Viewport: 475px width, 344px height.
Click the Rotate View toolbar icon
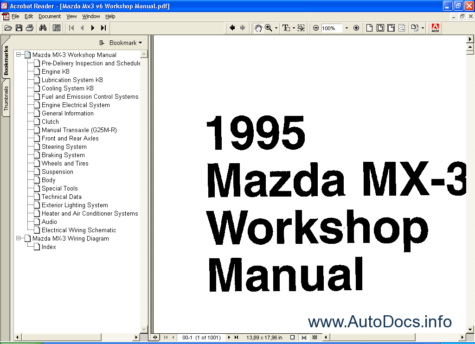point(415,28)
